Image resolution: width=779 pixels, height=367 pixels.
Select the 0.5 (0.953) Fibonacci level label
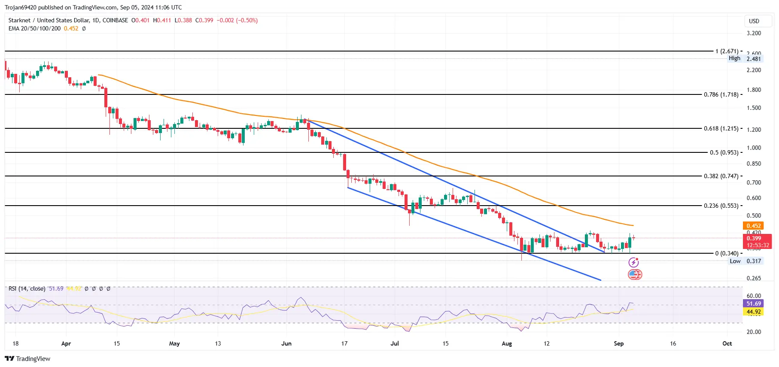[x=724, y=152]
